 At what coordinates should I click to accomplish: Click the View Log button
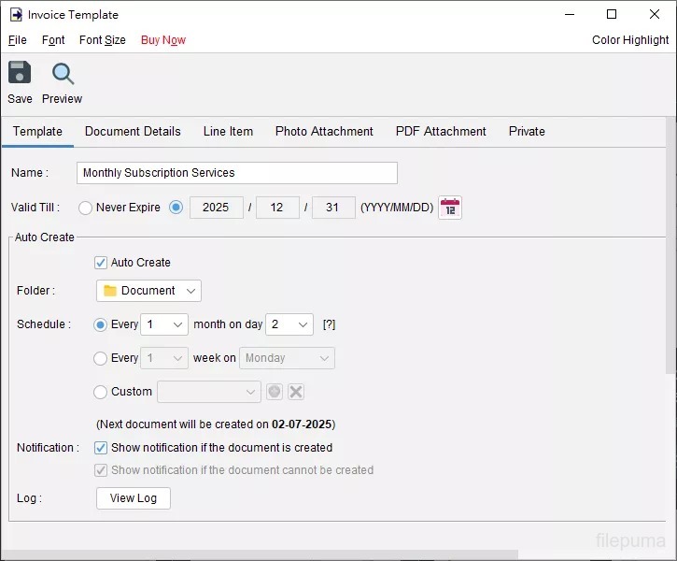tap(134, 498)
